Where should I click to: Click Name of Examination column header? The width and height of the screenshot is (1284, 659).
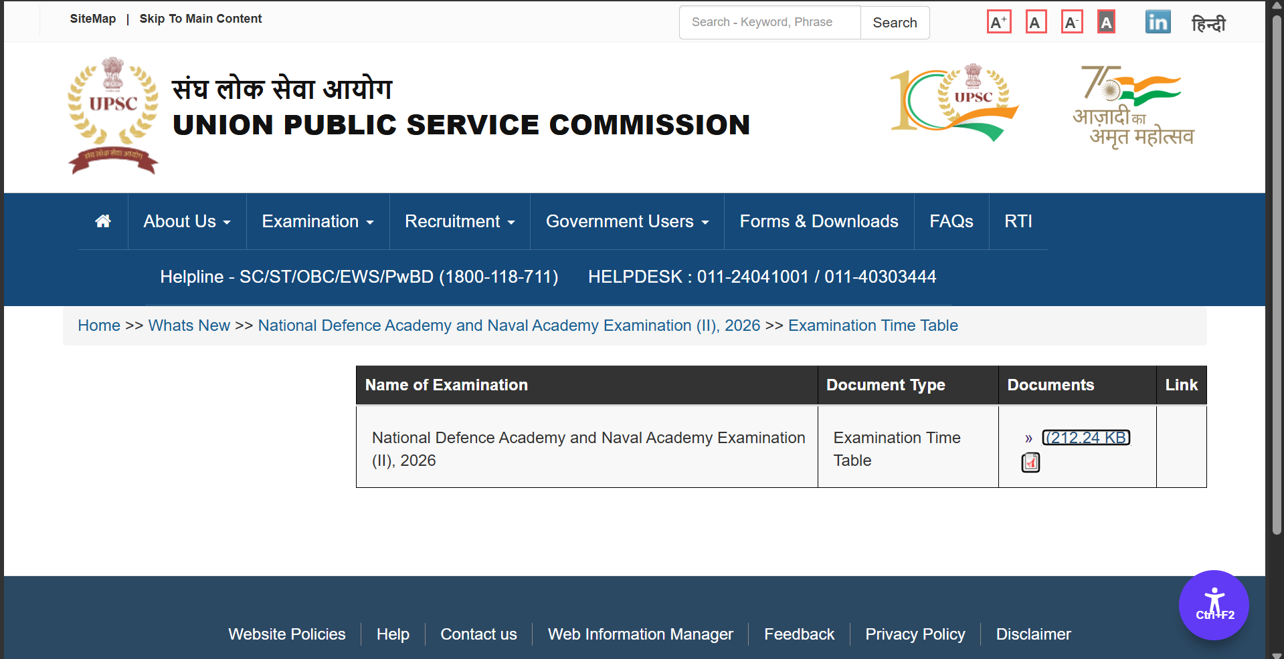(587, 385)
